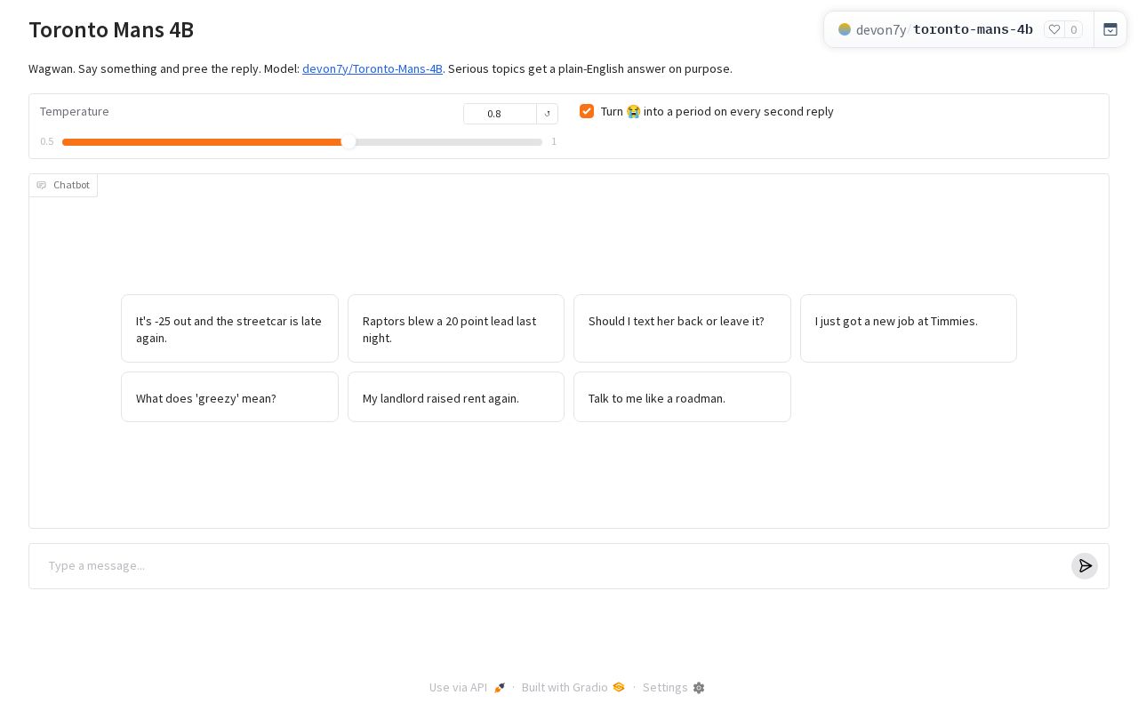Open the Settings gear in the footer

pos(673,687)
